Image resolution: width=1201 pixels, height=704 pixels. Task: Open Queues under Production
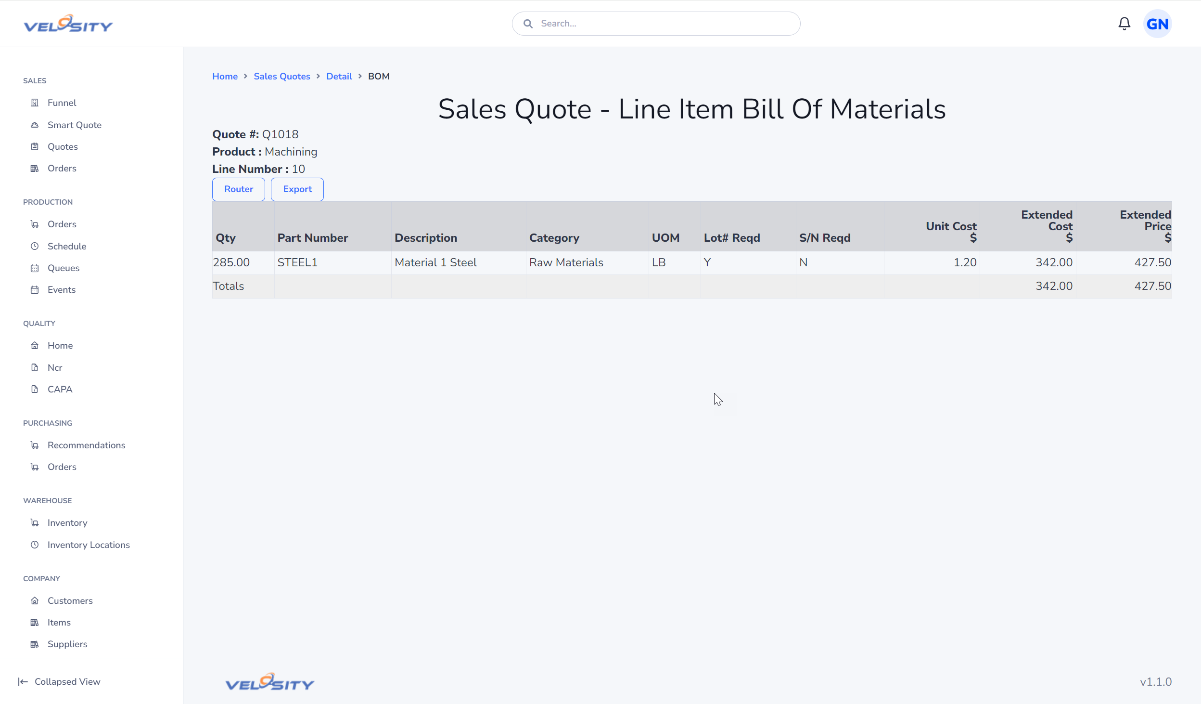[x=64, y=268]
